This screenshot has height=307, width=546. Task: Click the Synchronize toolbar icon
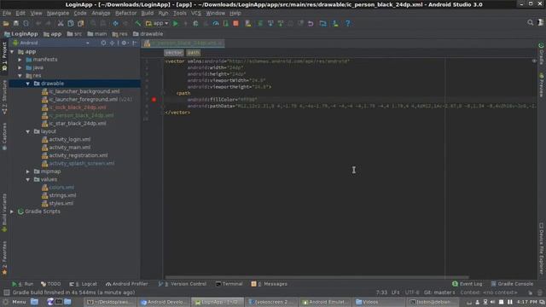[26, 23]
